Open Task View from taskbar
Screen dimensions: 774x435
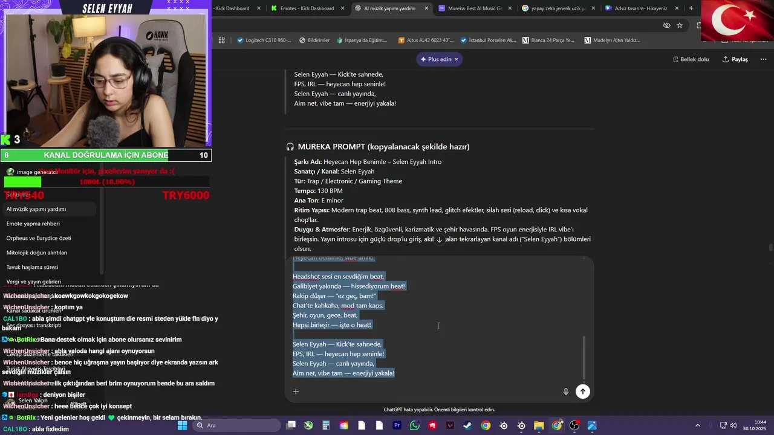pyautogui.click(x=291, y=425)
